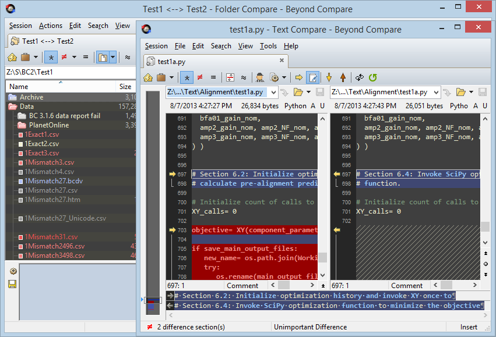Expand Sessions briefcase dropdown in text compare
The width and height of the screenshot is (496, 337).
click(171, 77)
